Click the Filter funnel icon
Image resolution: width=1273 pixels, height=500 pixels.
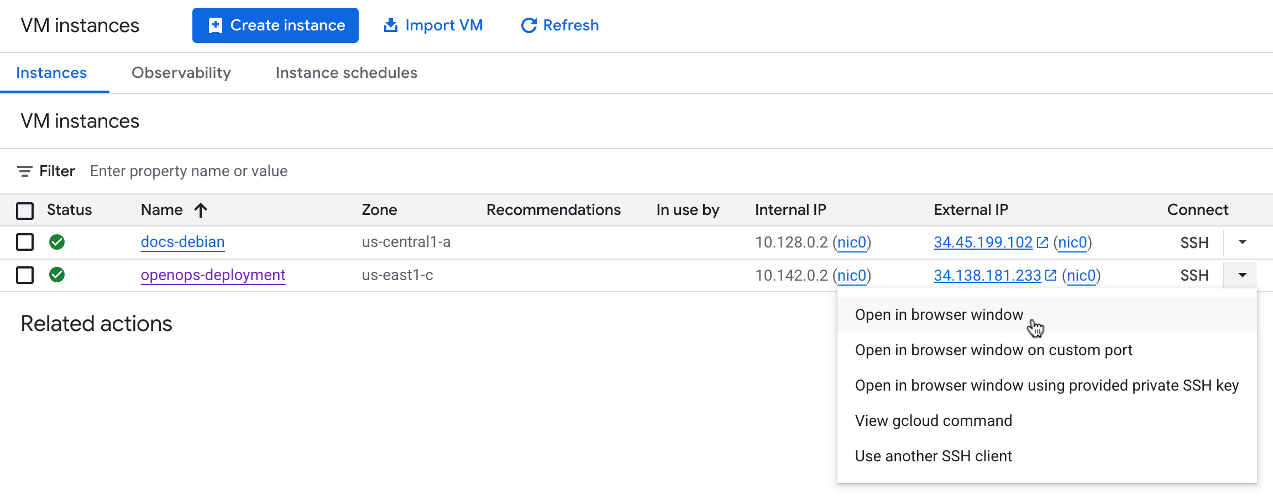(x=24, y=171)
